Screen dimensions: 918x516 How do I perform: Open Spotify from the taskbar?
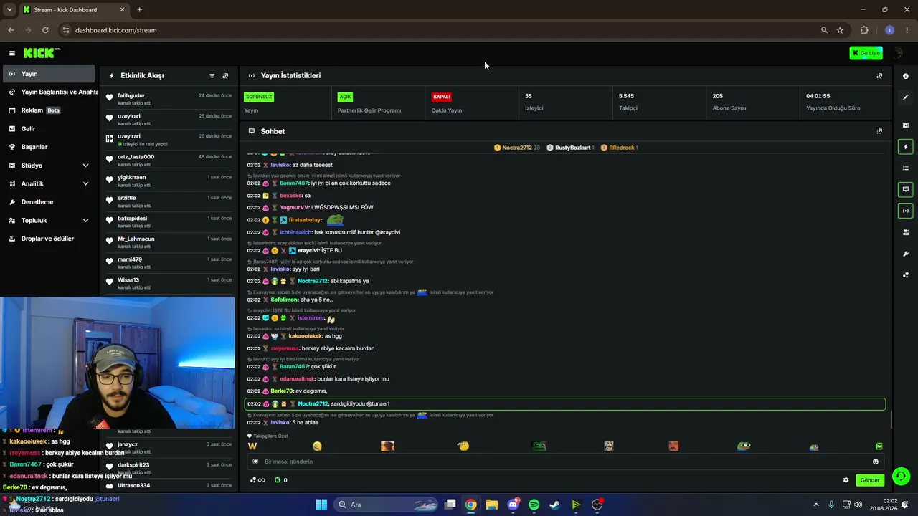point(534,505)
